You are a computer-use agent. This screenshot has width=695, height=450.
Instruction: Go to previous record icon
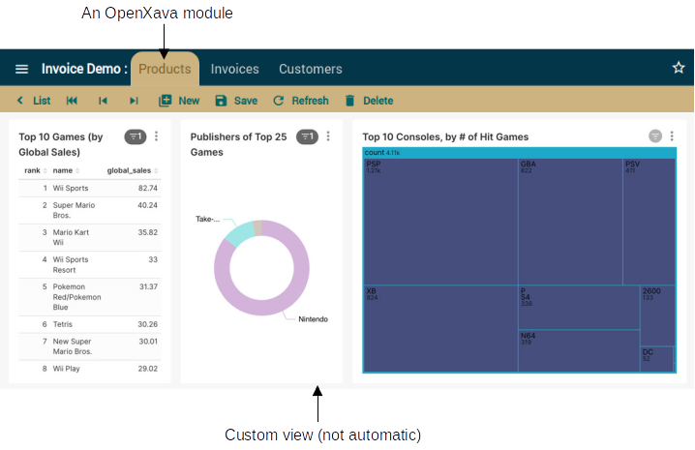pyautogui.click(x=103, y=101)
